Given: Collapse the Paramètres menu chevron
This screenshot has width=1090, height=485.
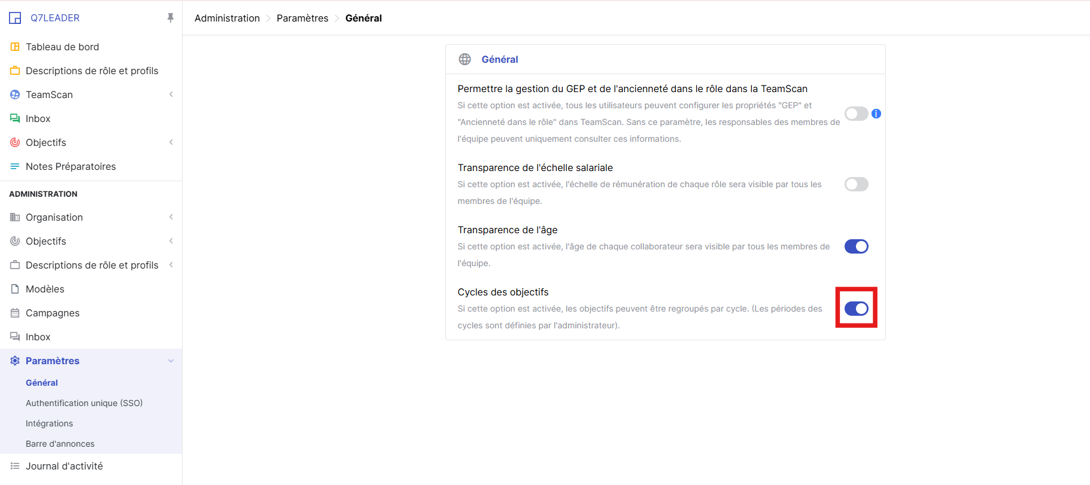Looking at the screenshot, I should (171, 361).
